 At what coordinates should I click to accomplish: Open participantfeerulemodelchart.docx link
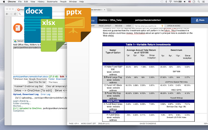[x=30, y=77]
